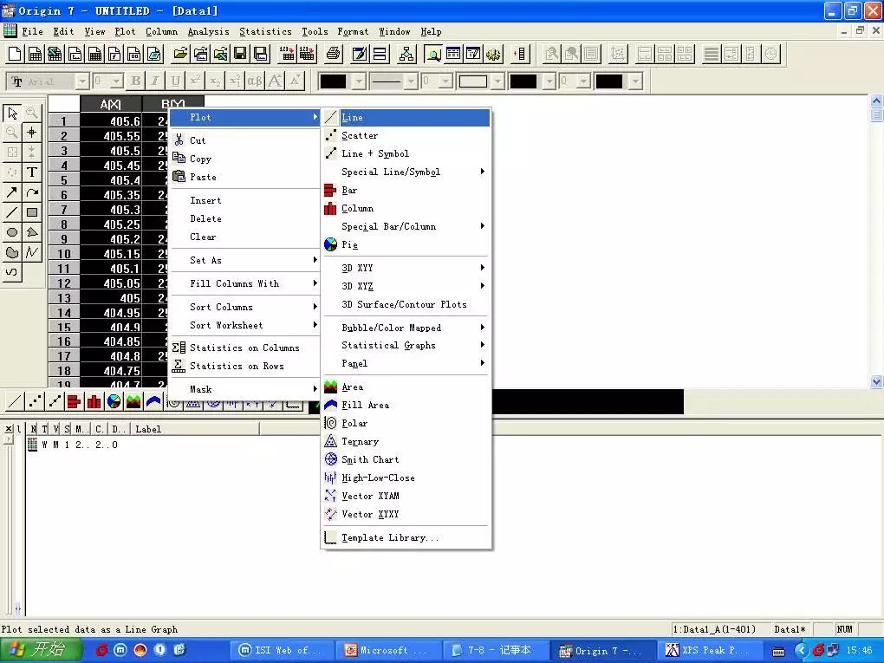The height and width of the screenshot is (663, 884).
Task: Toggle the Results Log toolbar button
Action: pos(453,54)
